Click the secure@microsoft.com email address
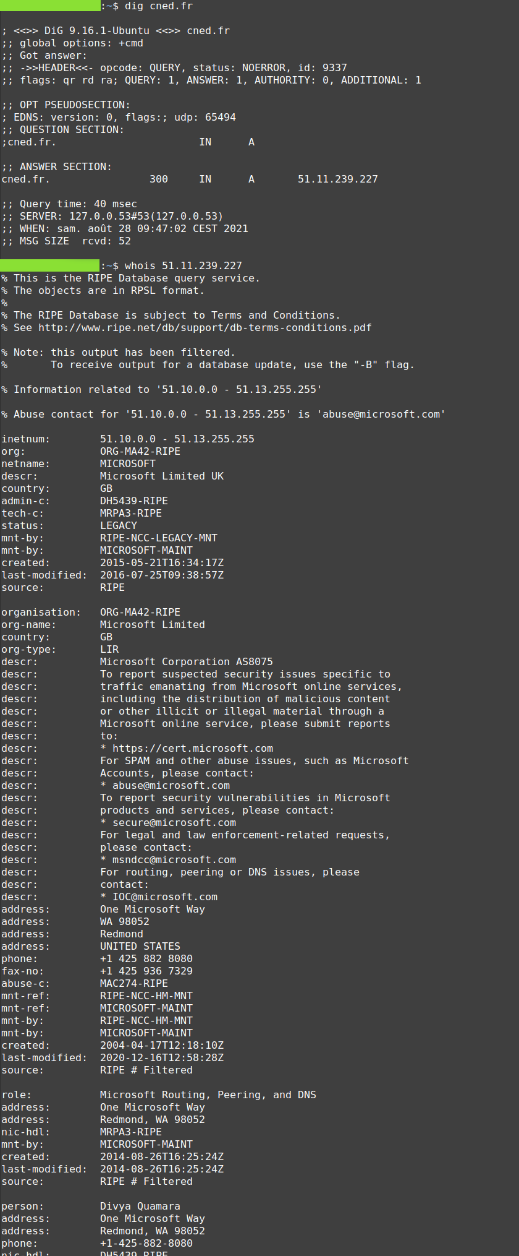Screen dimensions: 519x1256 (x=174, y=823)
